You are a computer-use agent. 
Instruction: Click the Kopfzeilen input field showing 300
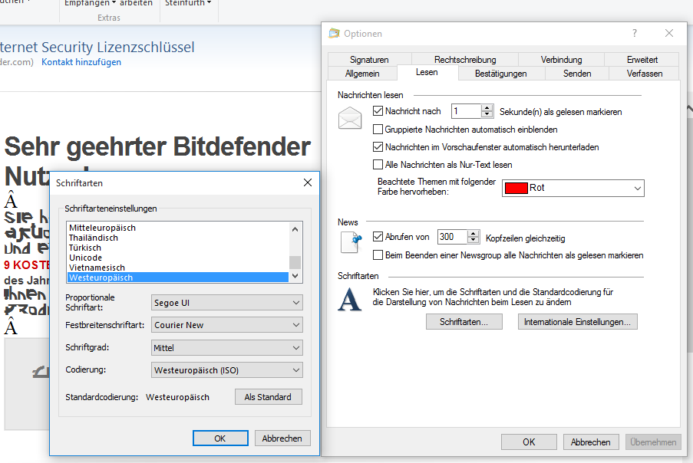click(452, 237)
